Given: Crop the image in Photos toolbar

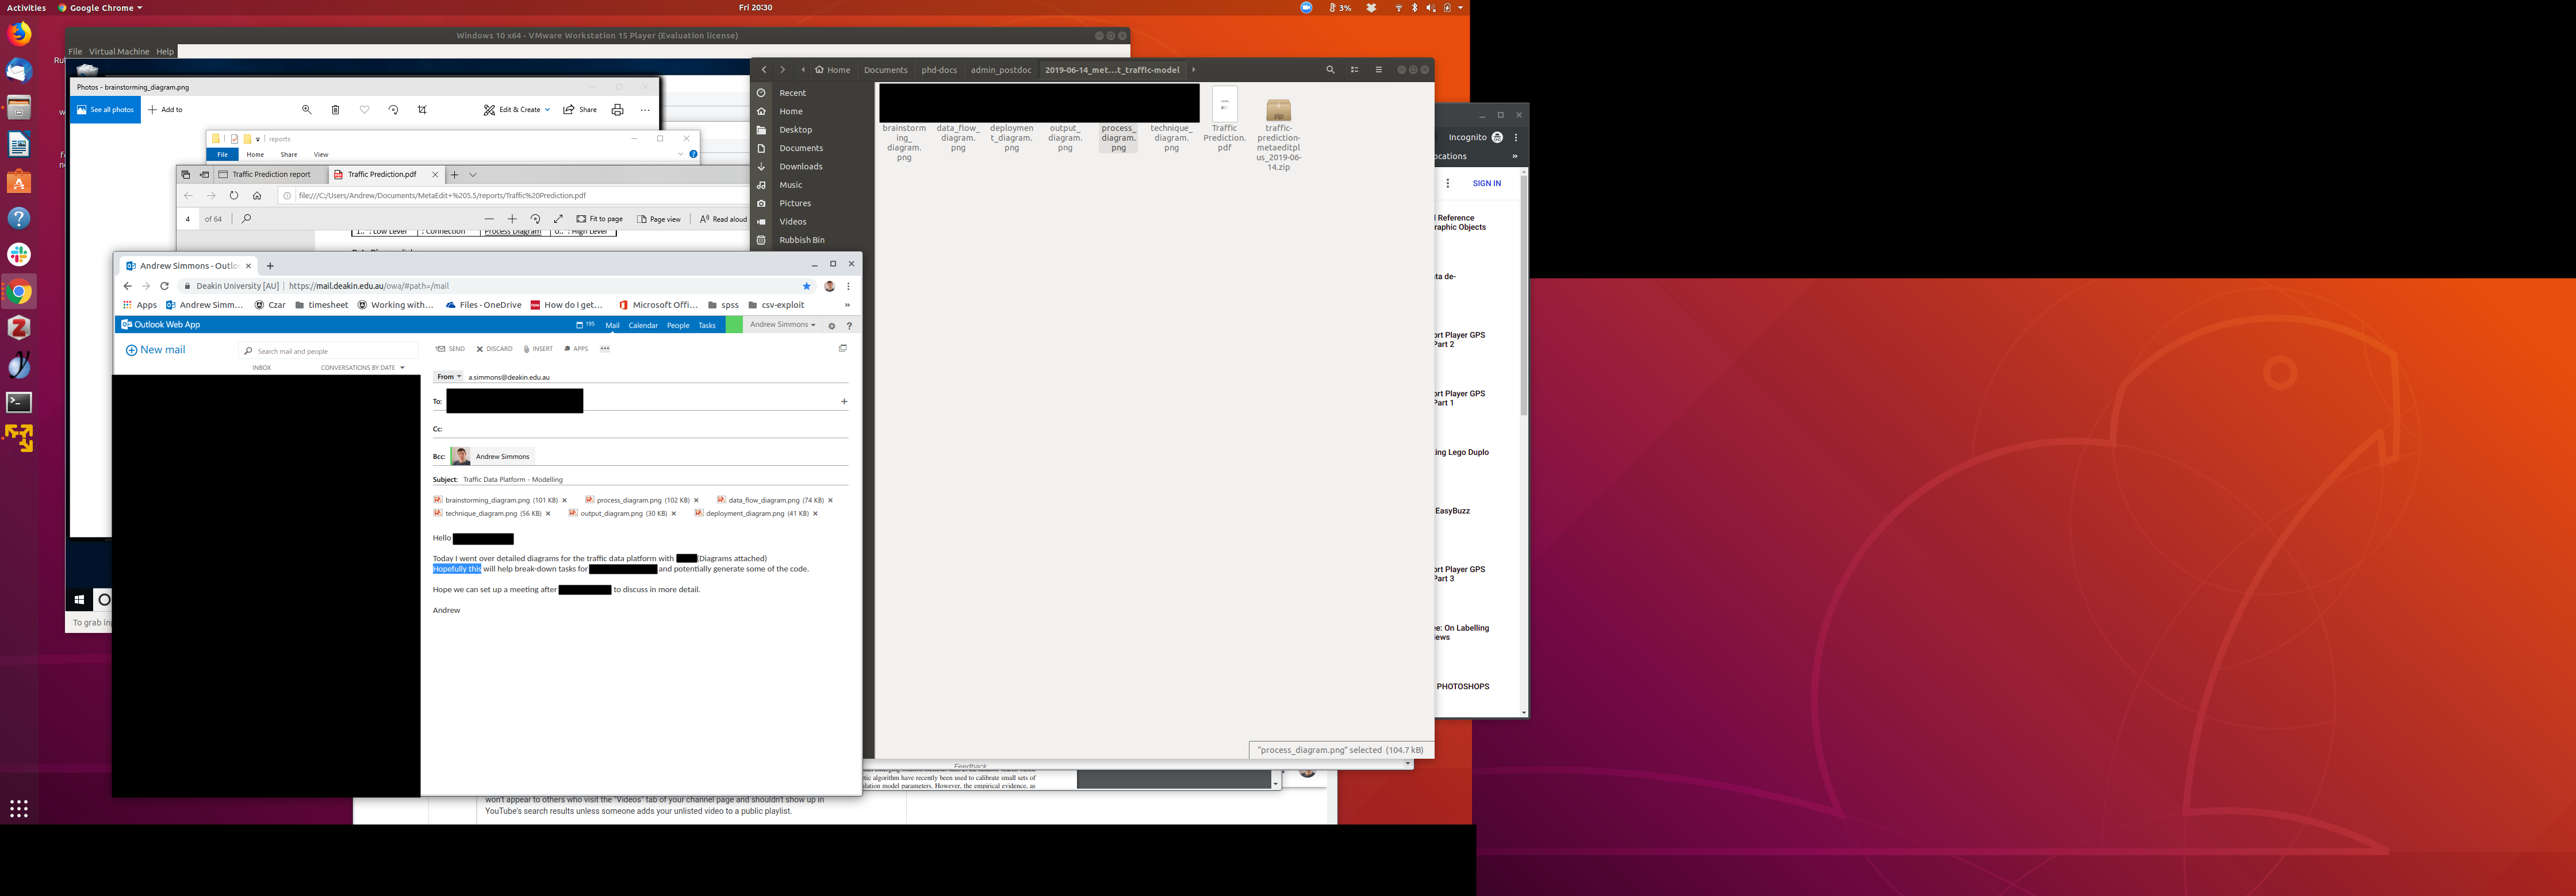Looking at the screenshot, I should pyautogui.click(x=422, y=110).
